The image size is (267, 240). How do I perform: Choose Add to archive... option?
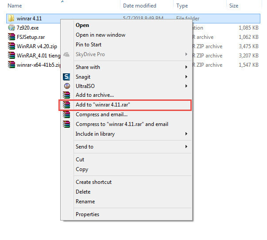click(95, 95)
